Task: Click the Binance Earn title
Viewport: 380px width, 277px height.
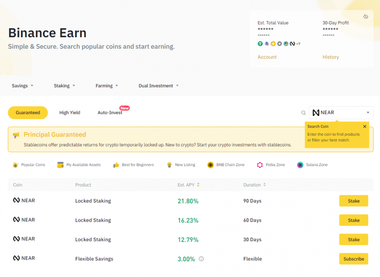Action: click(x=47, y=33)
